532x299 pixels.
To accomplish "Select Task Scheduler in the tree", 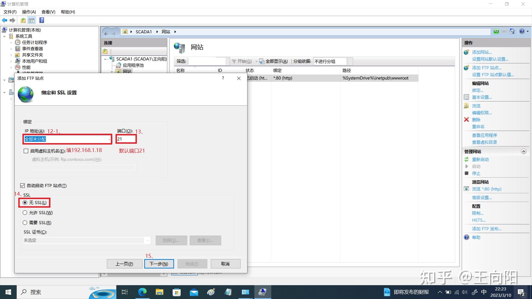I will click(34, 42).
